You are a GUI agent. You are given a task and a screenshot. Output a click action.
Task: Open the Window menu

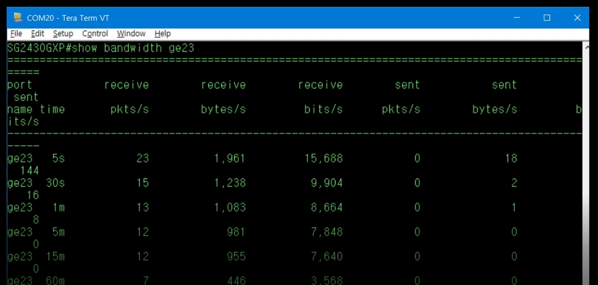coord(131,34)
